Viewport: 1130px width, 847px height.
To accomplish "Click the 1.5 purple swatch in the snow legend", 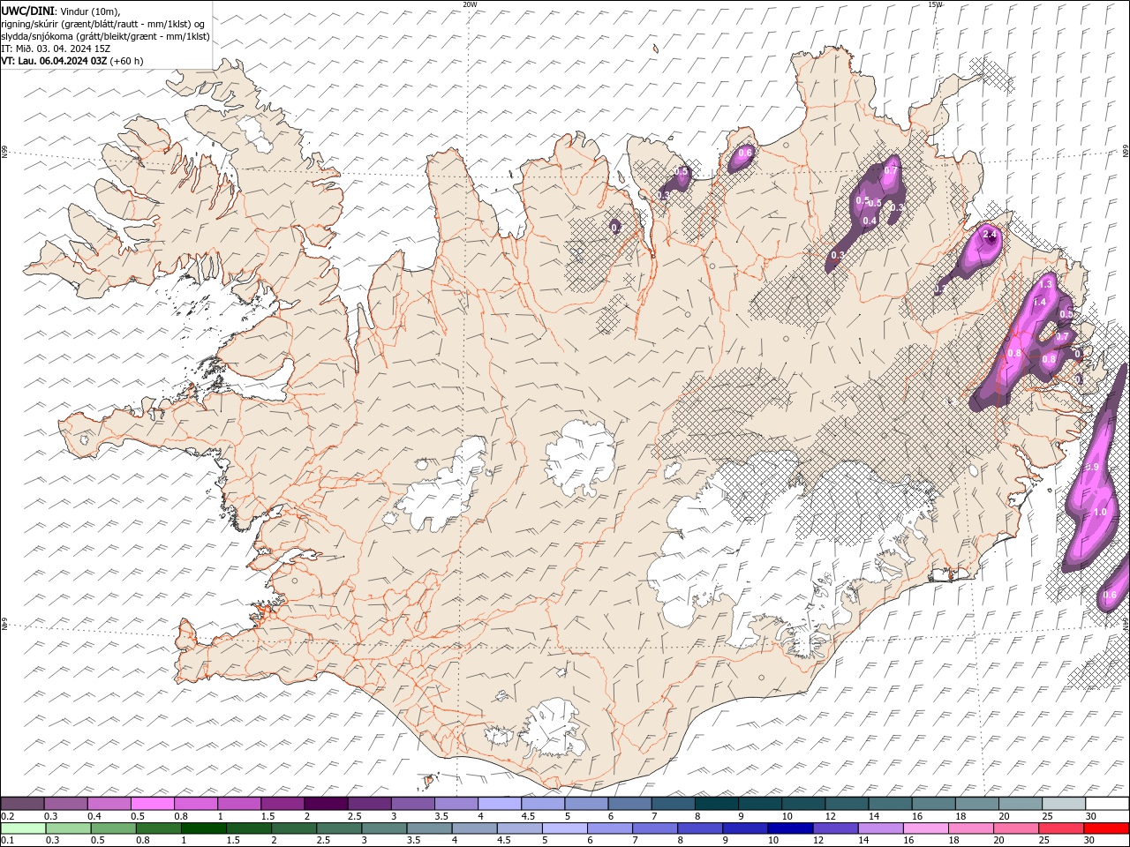I will (282, 804).
